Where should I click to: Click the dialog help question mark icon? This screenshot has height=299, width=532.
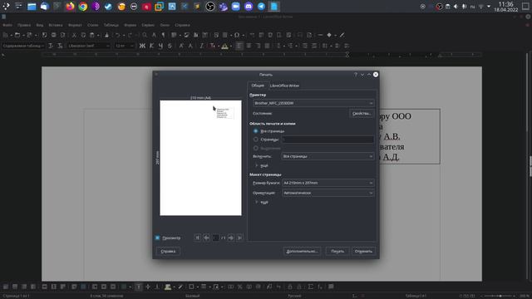[x=356, y=75]
